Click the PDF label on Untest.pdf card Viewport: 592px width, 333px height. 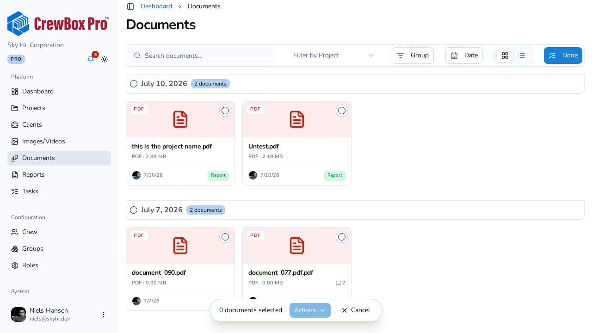(x=255, y=109)
